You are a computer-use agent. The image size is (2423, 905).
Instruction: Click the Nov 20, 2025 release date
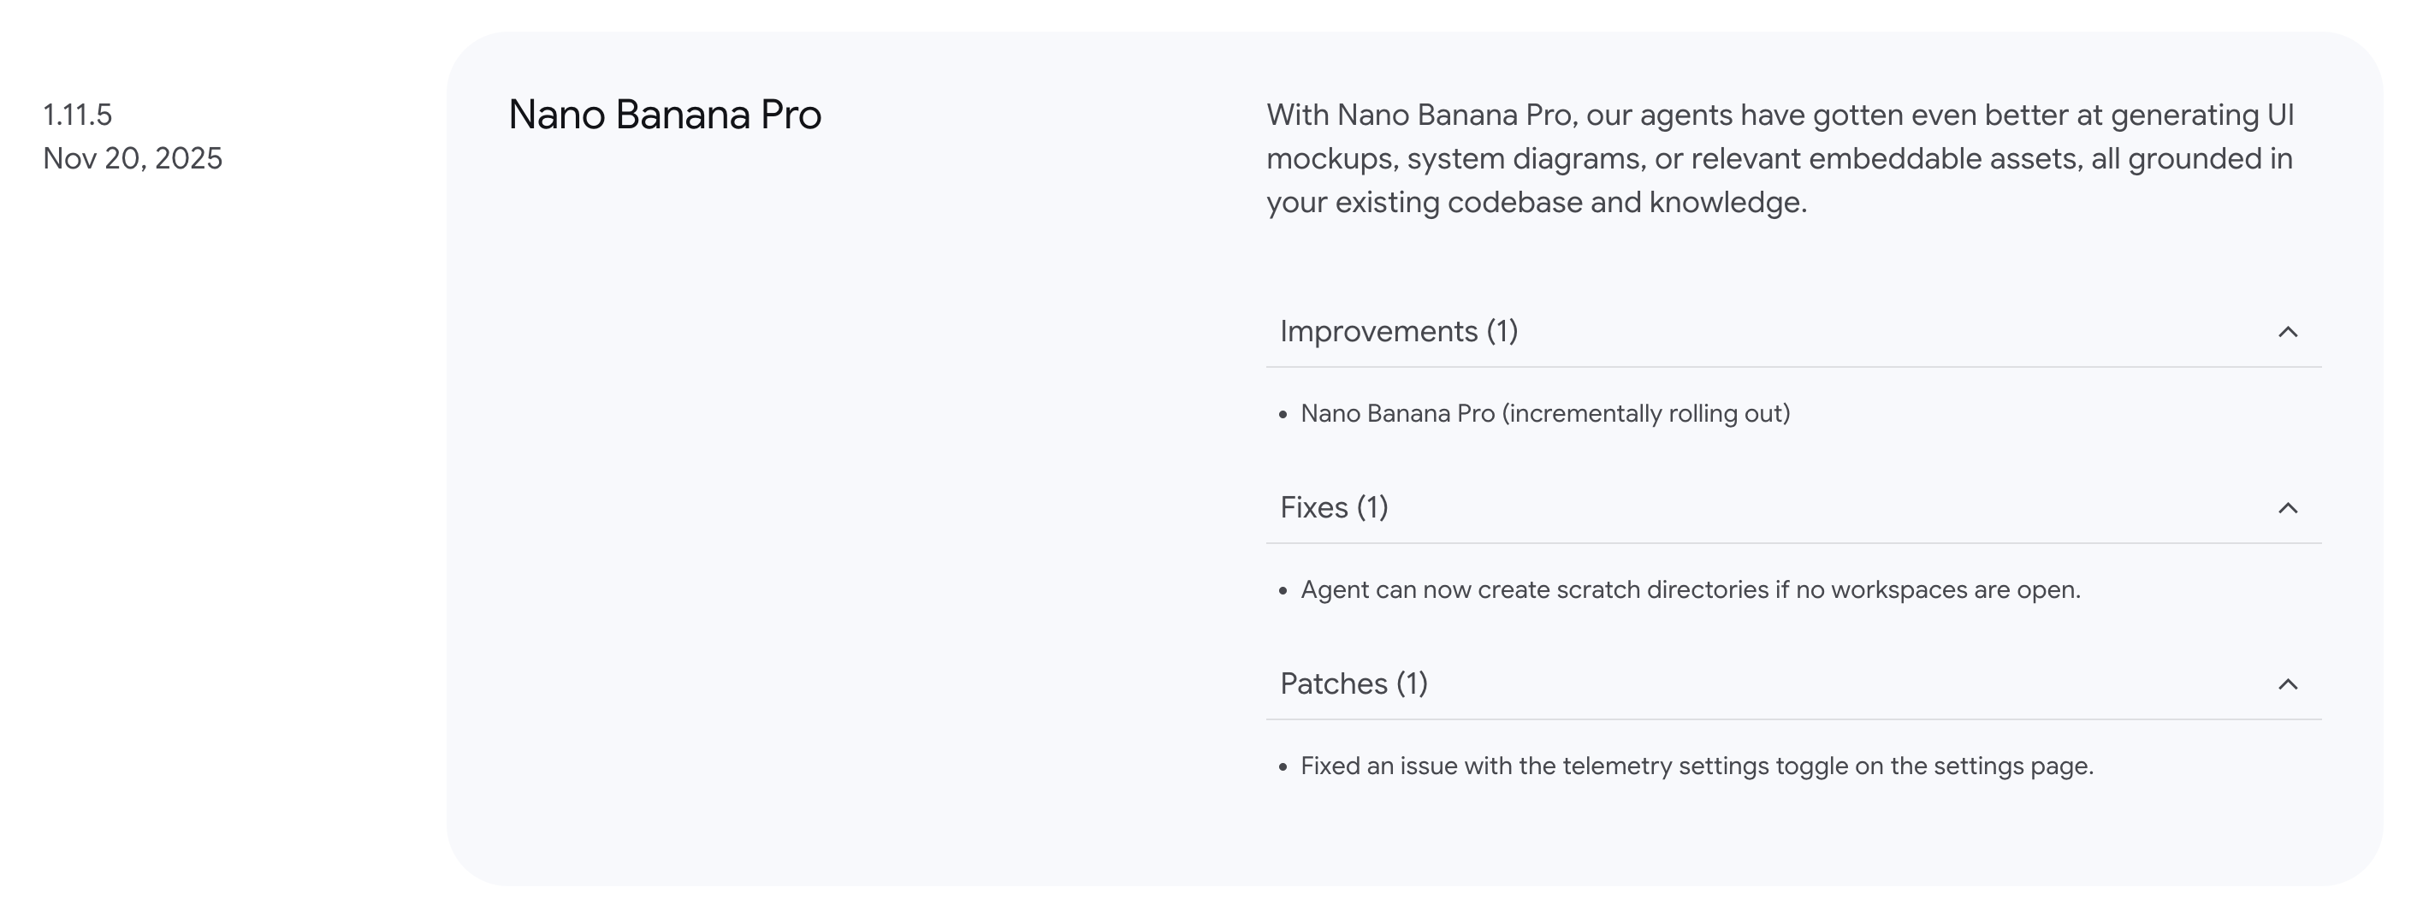(x=133, y=158)
